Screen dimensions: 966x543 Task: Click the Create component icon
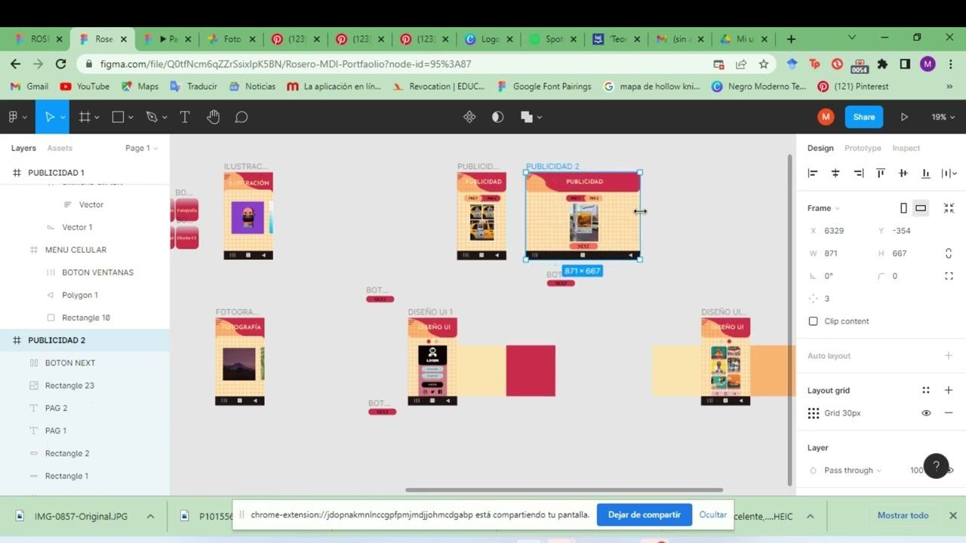click(469, 117)
